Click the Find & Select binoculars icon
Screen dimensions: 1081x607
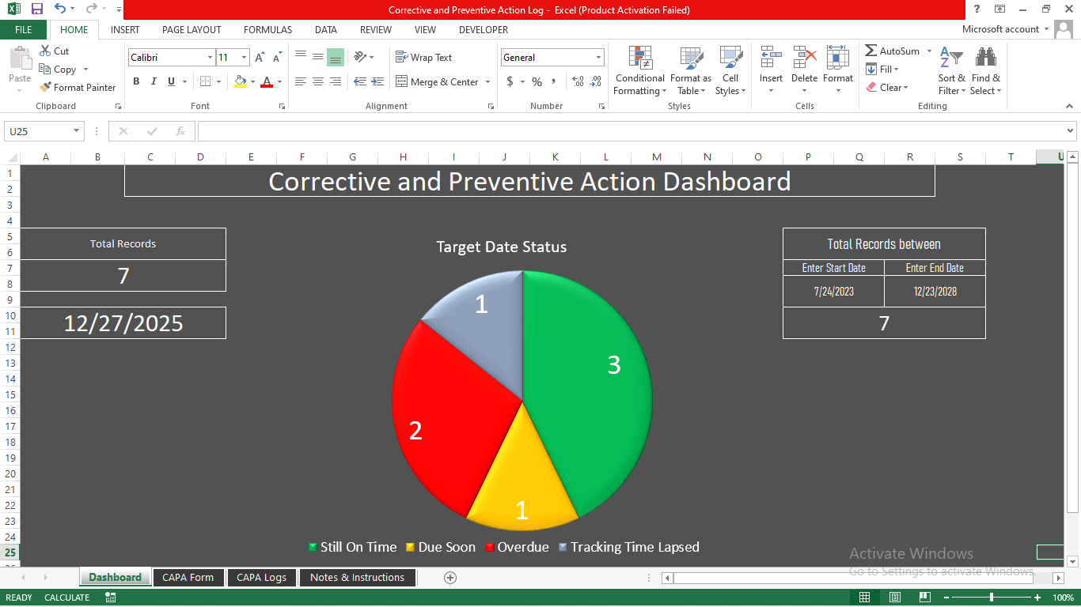tap(985, 58)
